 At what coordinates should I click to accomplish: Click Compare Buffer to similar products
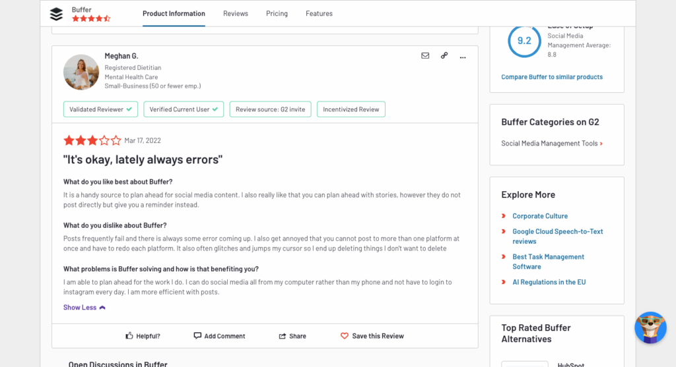tap(551, 77)
